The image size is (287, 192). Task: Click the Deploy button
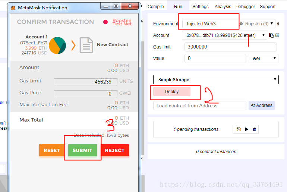[x=172, y=92]
